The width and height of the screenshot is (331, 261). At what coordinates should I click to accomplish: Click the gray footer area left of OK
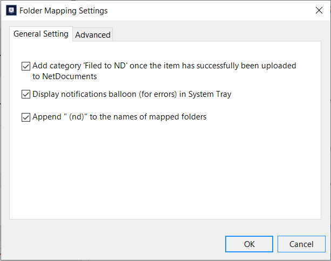pos(108,244)
